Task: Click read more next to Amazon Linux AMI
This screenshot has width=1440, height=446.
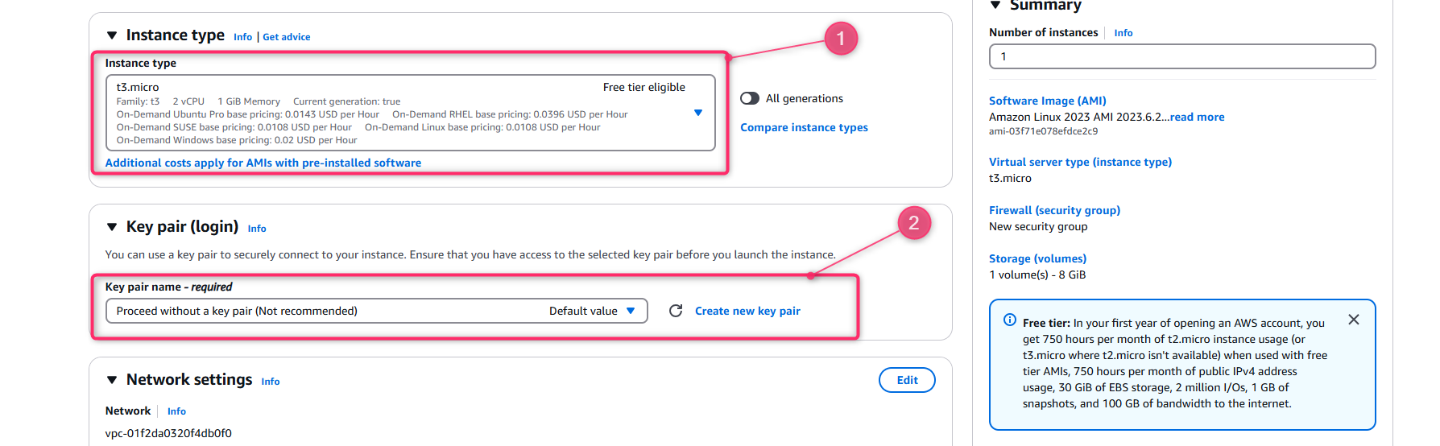Action: [1197, 117]
